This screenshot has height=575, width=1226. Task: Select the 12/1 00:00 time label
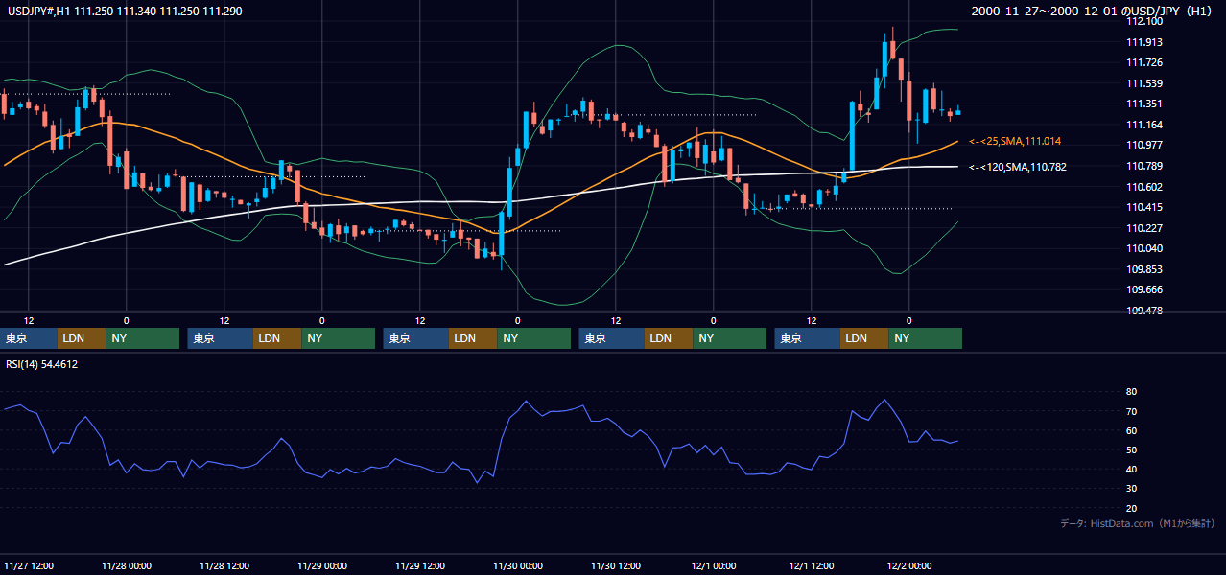[713, 565]
